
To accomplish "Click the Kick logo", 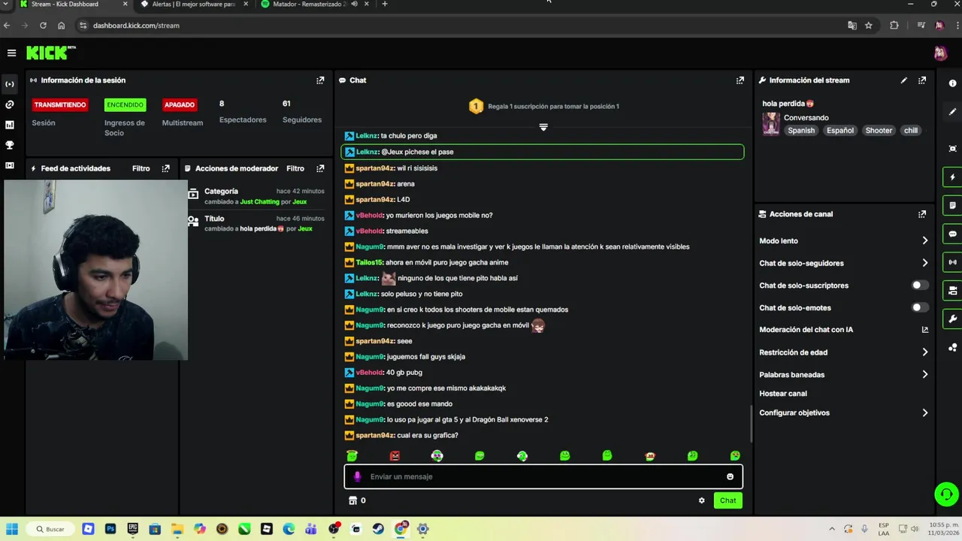I will point(51,53).
